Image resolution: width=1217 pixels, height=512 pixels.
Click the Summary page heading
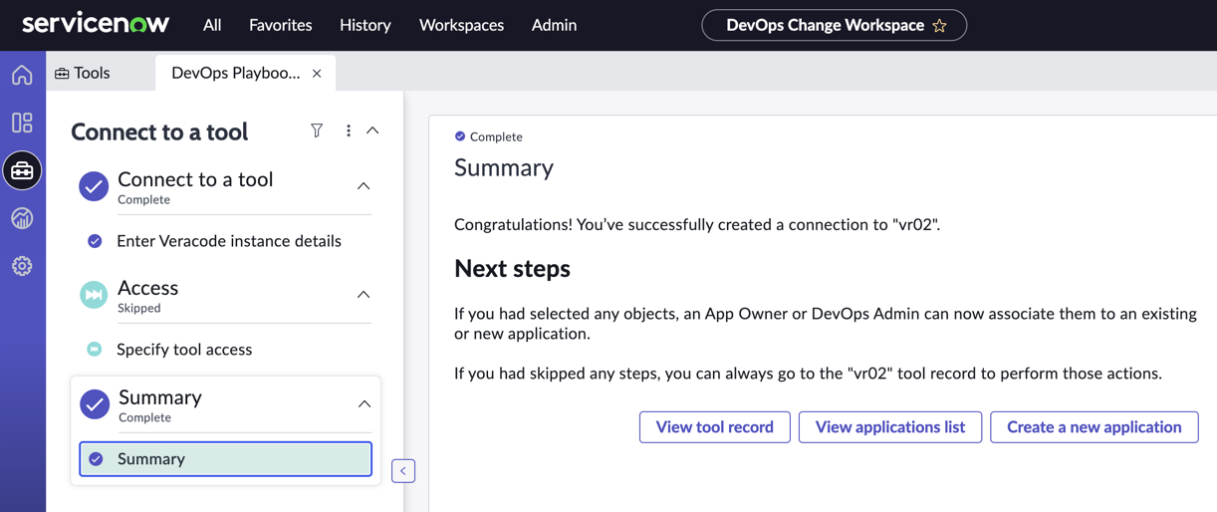504,167
